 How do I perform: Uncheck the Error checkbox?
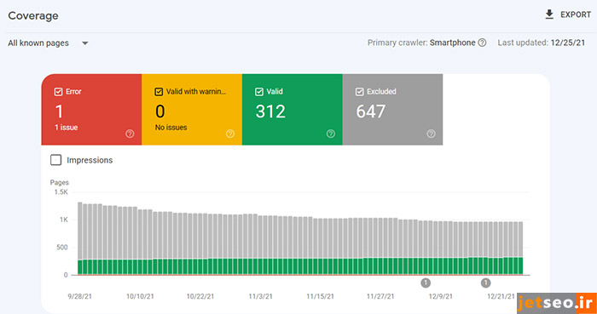(x=58, y=92)
